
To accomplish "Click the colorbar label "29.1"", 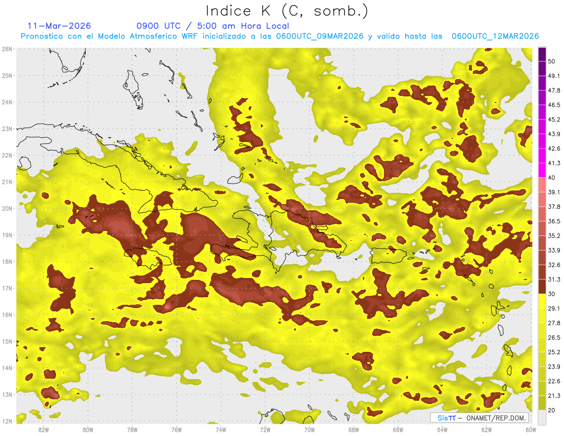I will (554, 309).
